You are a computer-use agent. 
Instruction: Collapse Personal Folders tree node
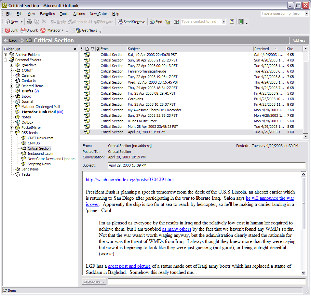click(5, 60)
